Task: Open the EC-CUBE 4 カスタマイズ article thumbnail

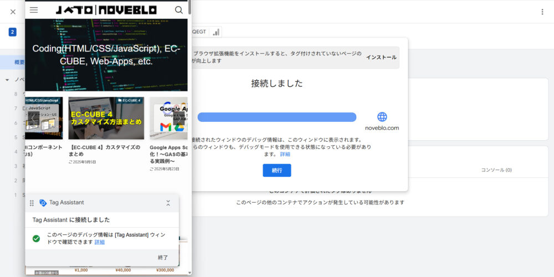Action: pos(106,118)
